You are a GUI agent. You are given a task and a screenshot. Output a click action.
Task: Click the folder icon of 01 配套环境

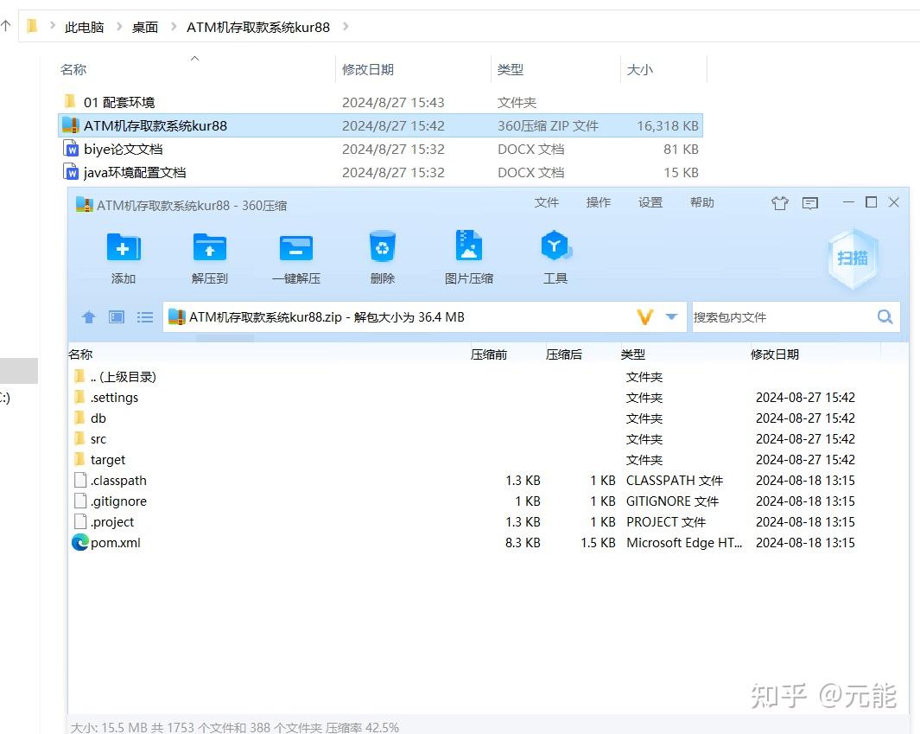pyautogui.click(x=71, y=102)
